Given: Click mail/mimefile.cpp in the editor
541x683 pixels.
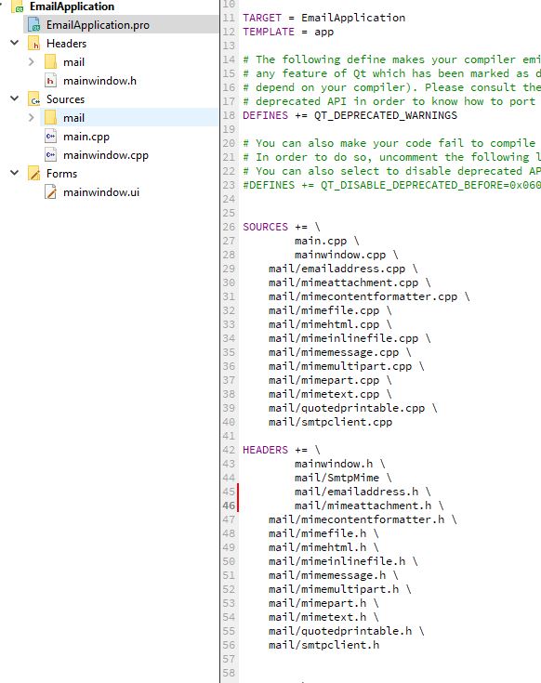Looking at the screenshot, I should pyautogui.click(x=324, y=310).
